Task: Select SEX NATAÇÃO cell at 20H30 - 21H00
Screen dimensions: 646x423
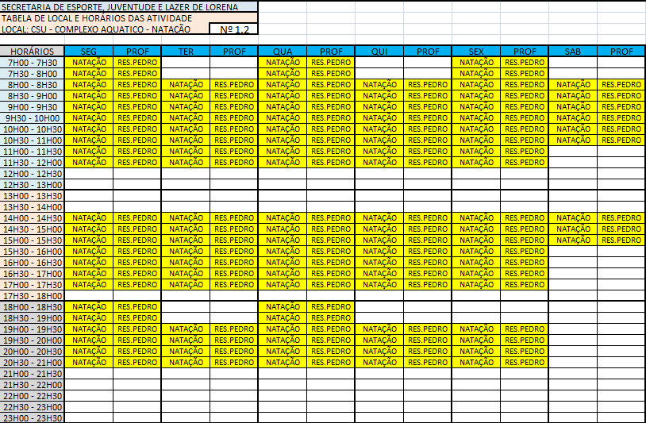Action: point(476,363)
